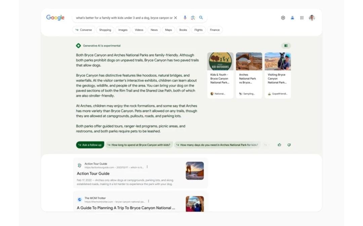Toggle the AI answer layout view
Image resolution: width=363 pixels, height=226 pixels.
click(286, 46)
